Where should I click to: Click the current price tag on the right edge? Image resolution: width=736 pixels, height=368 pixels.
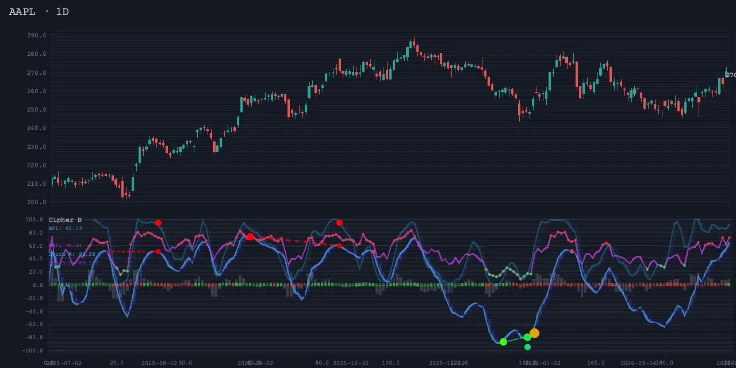click(x=730, y=75)
